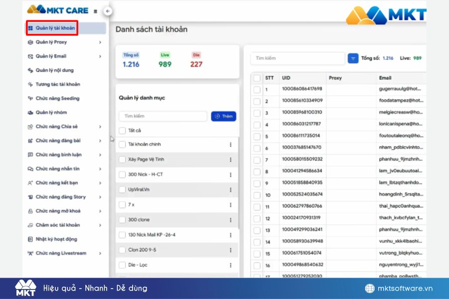449x299 pixels.
Task: Collapse sidebar with the back arrow icon
Action: pos(108,11)
